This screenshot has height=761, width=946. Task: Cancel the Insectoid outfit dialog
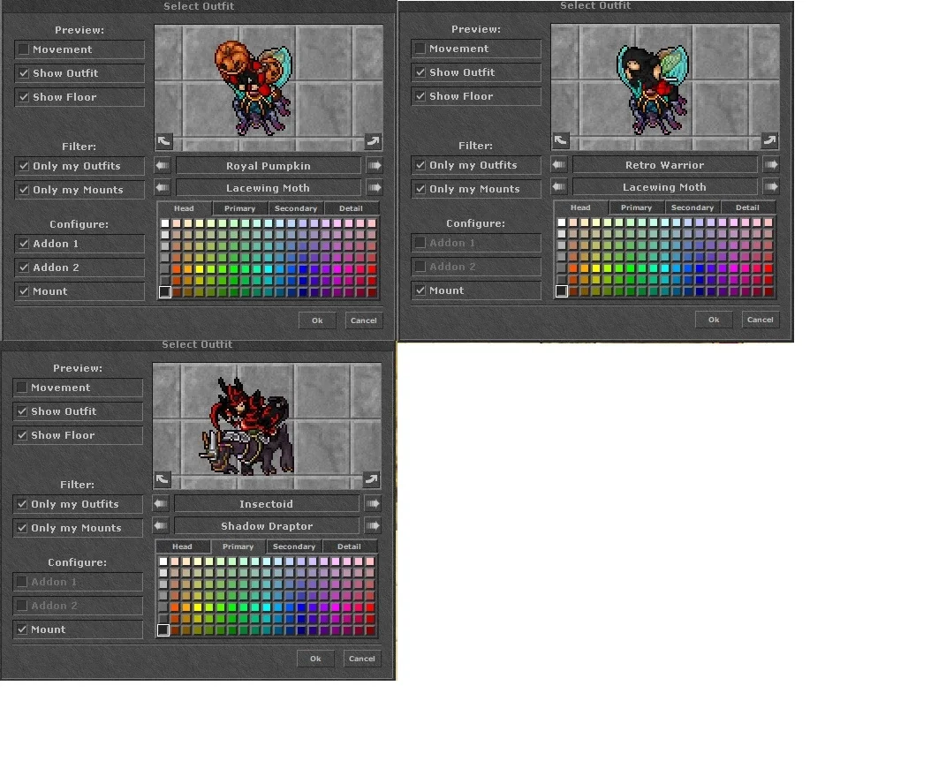click(362, 659)
